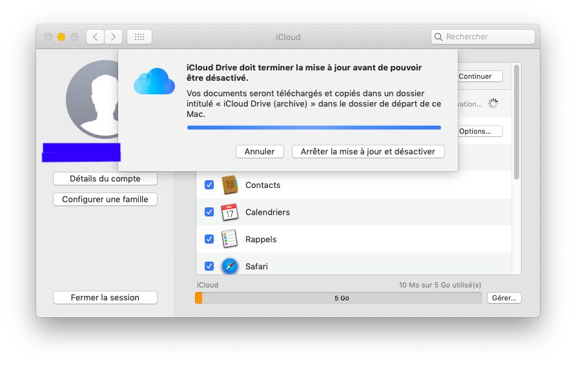Click the Calendriers calendar icon

coord(230,212)
